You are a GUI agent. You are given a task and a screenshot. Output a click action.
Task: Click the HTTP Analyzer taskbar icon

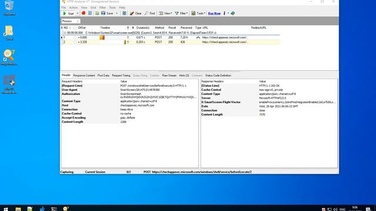coord(66,209)
